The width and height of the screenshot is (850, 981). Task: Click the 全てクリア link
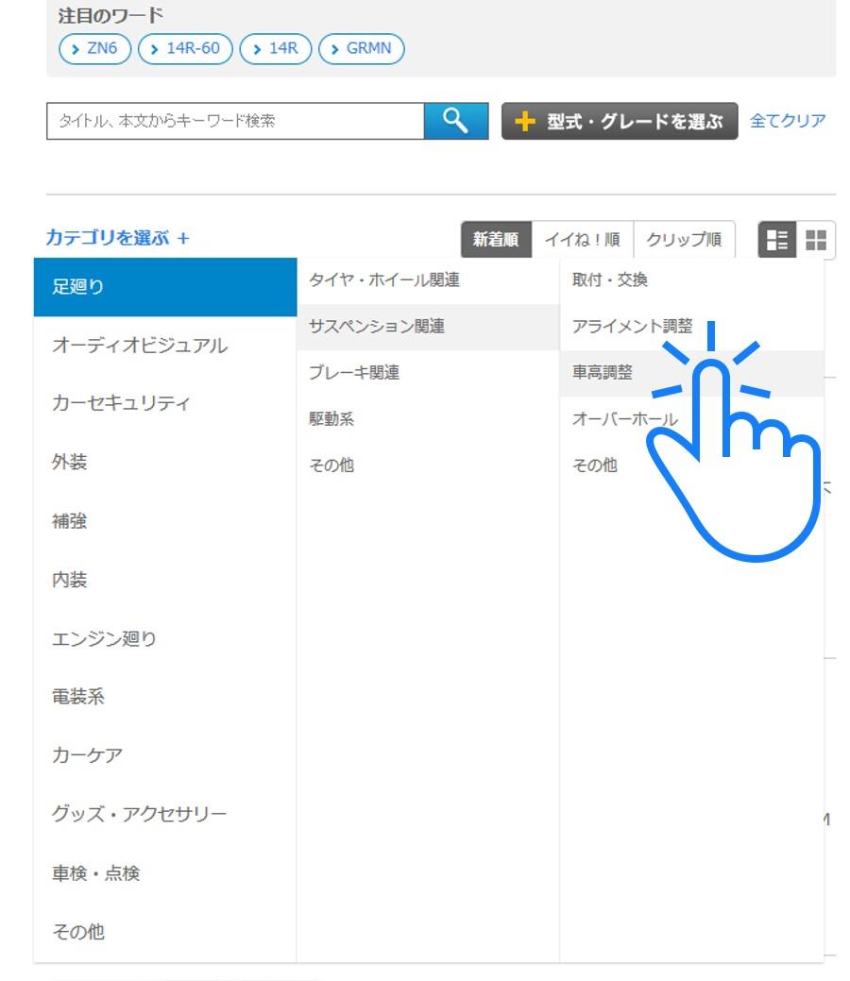[x=788, y=121]
